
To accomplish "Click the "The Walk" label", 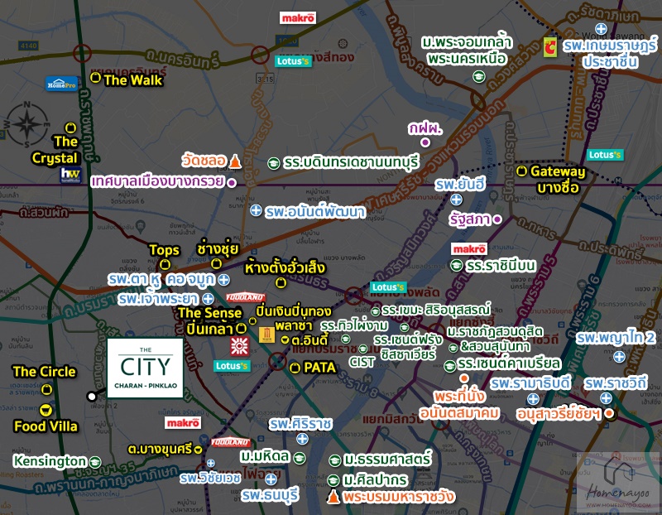I will tap(133, 80).
